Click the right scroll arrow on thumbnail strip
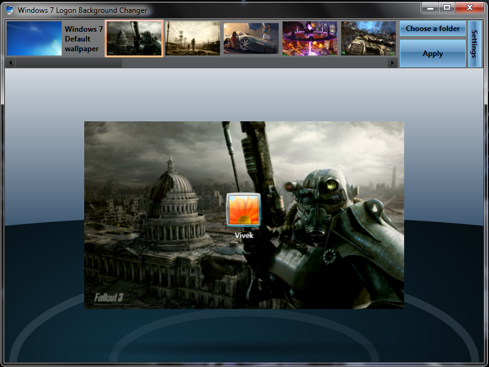 393,62
